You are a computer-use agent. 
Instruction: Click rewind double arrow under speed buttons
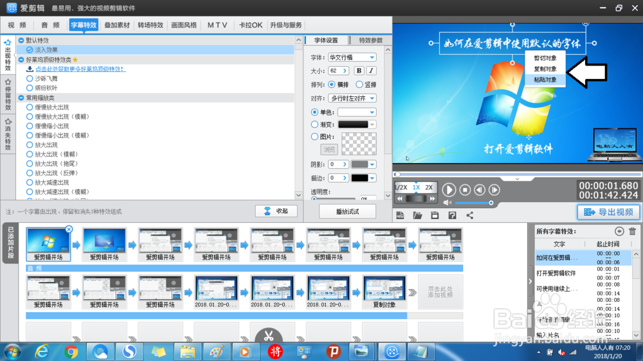[400, 198]
